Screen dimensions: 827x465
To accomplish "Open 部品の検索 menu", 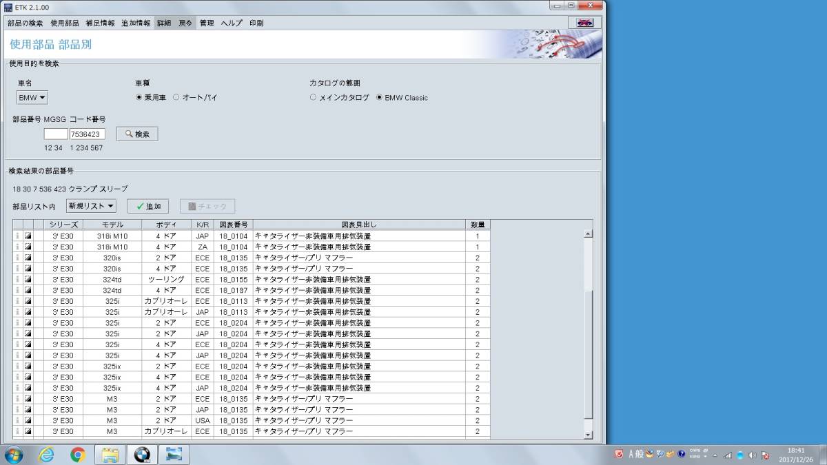I will [25, 23].
